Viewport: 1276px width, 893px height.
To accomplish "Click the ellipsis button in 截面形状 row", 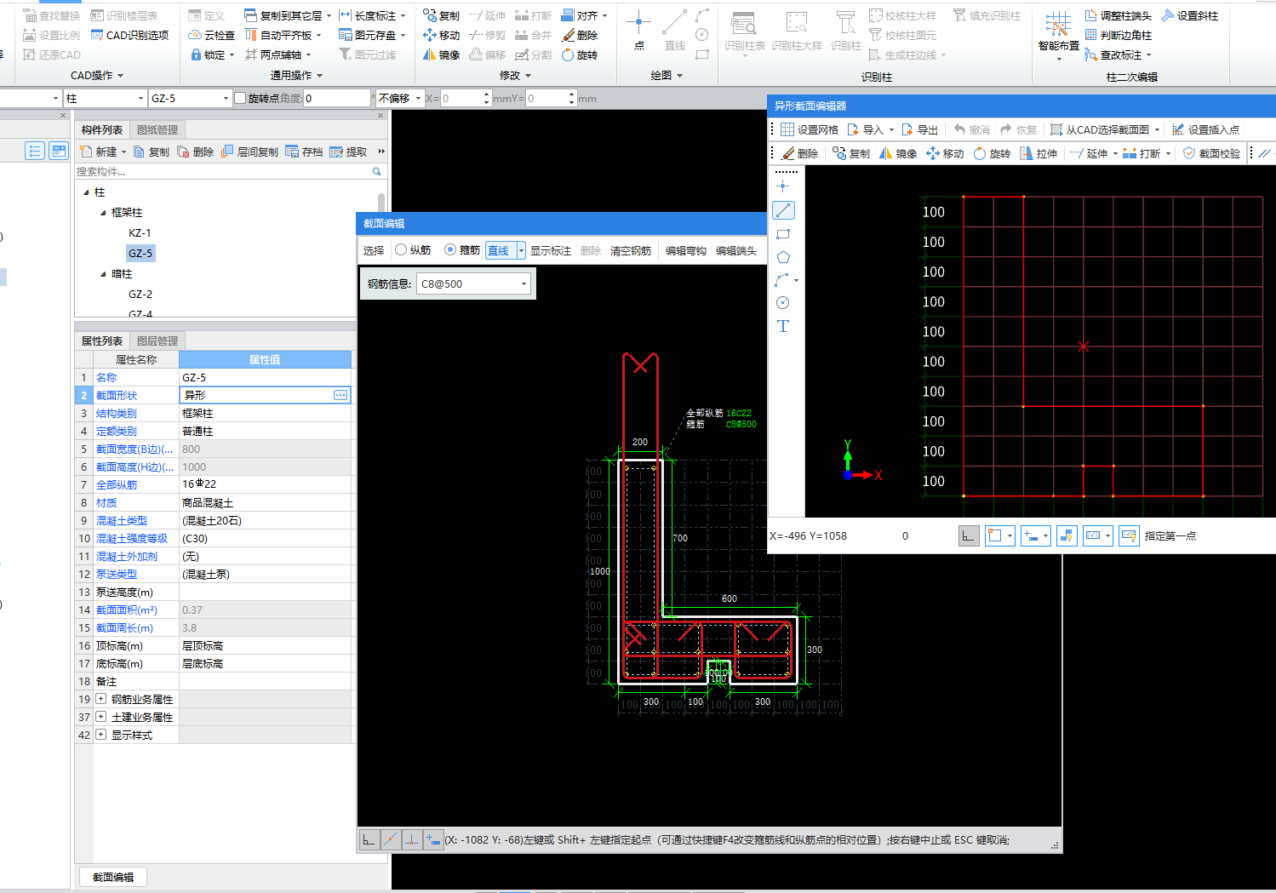I will [x=340, y=395].
